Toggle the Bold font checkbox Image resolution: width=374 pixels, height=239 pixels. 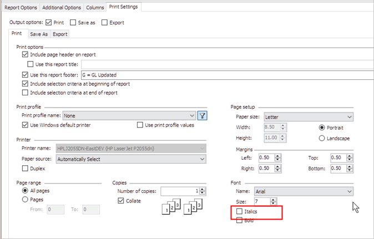tap(239, 220)
